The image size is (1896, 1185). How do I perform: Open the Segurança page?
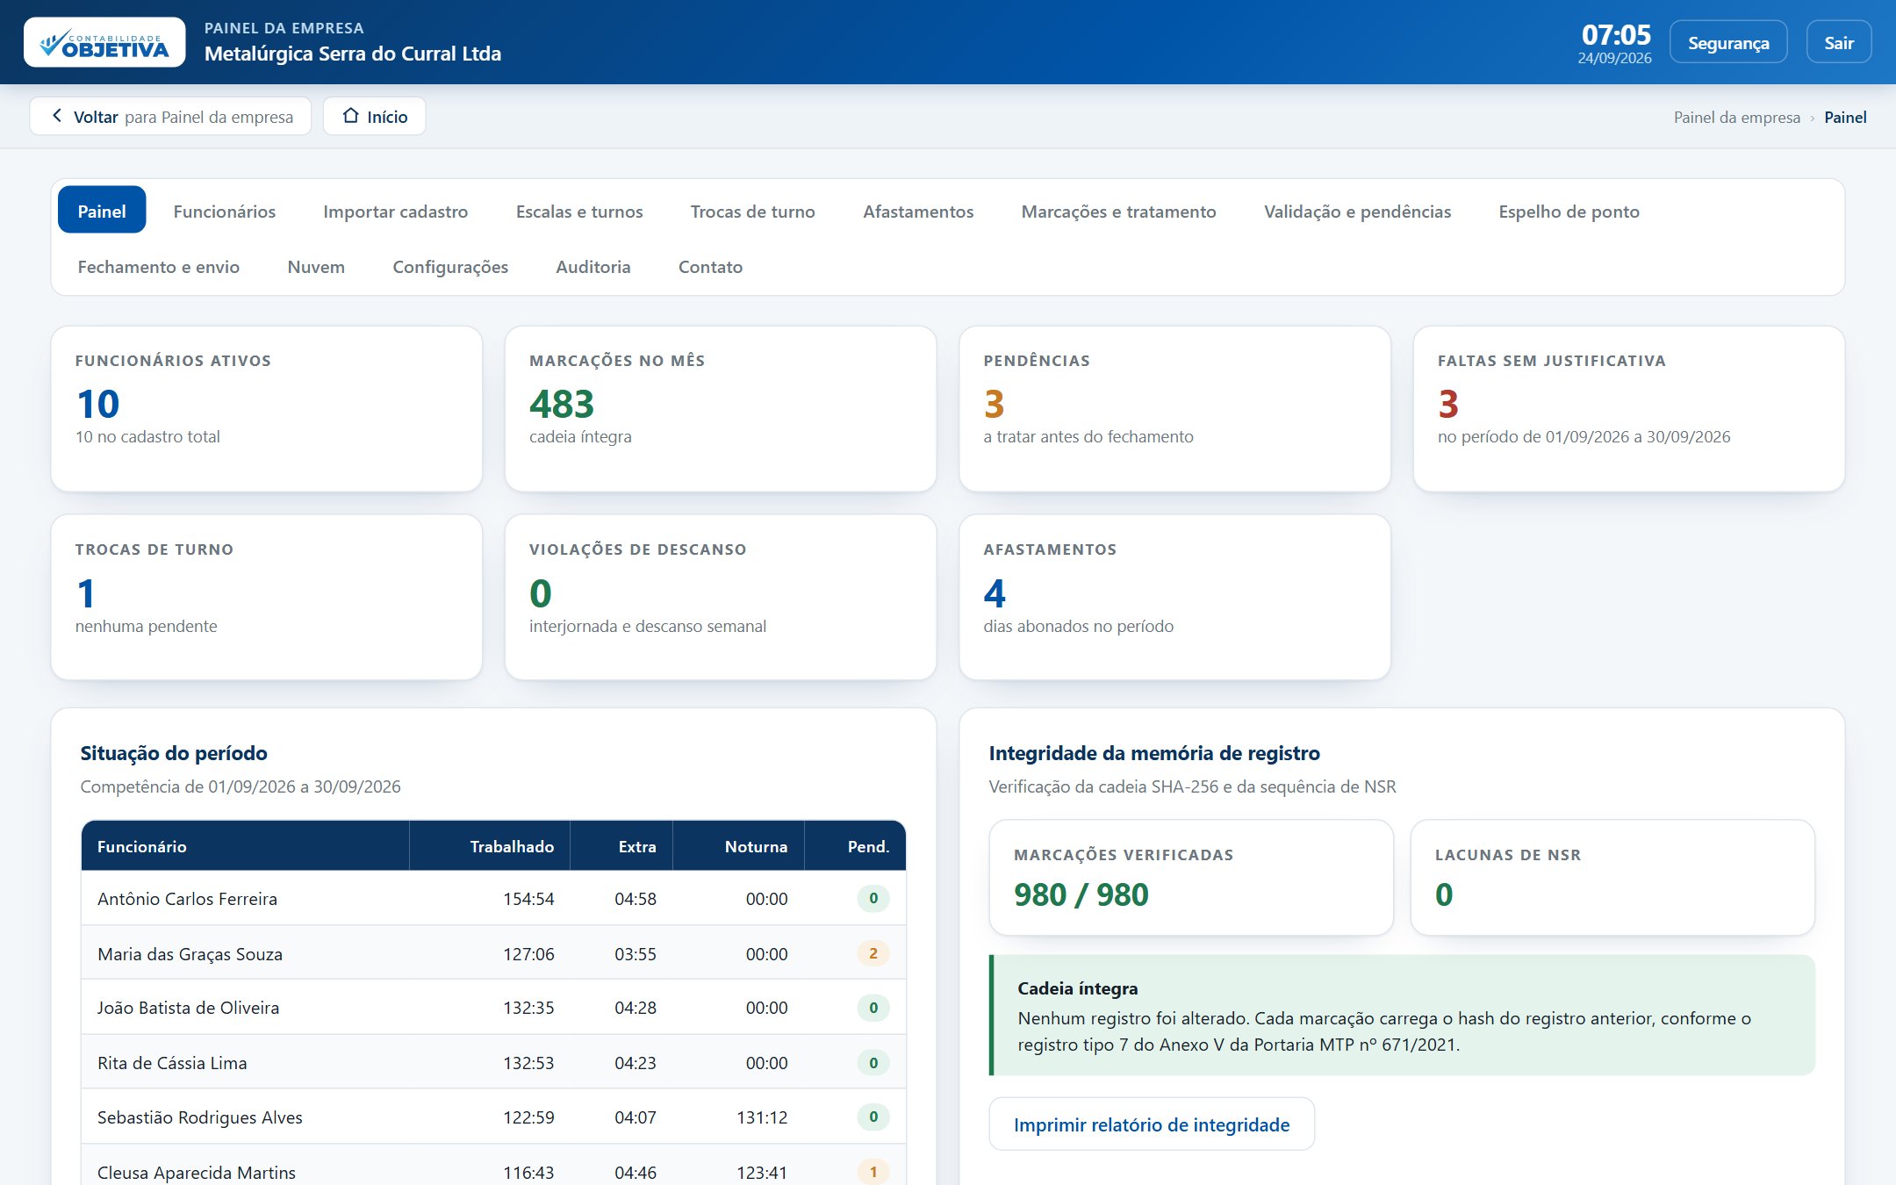pyautogui.click(x=1727, y=42)
